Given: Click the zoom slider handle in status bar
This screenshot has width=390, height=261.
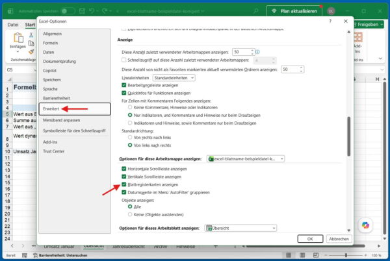Looking at the screenshot, I should tap(346, 255).
